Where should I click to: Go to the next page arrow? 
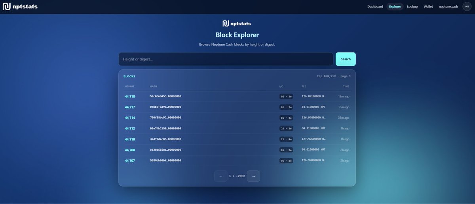(253, 176)
